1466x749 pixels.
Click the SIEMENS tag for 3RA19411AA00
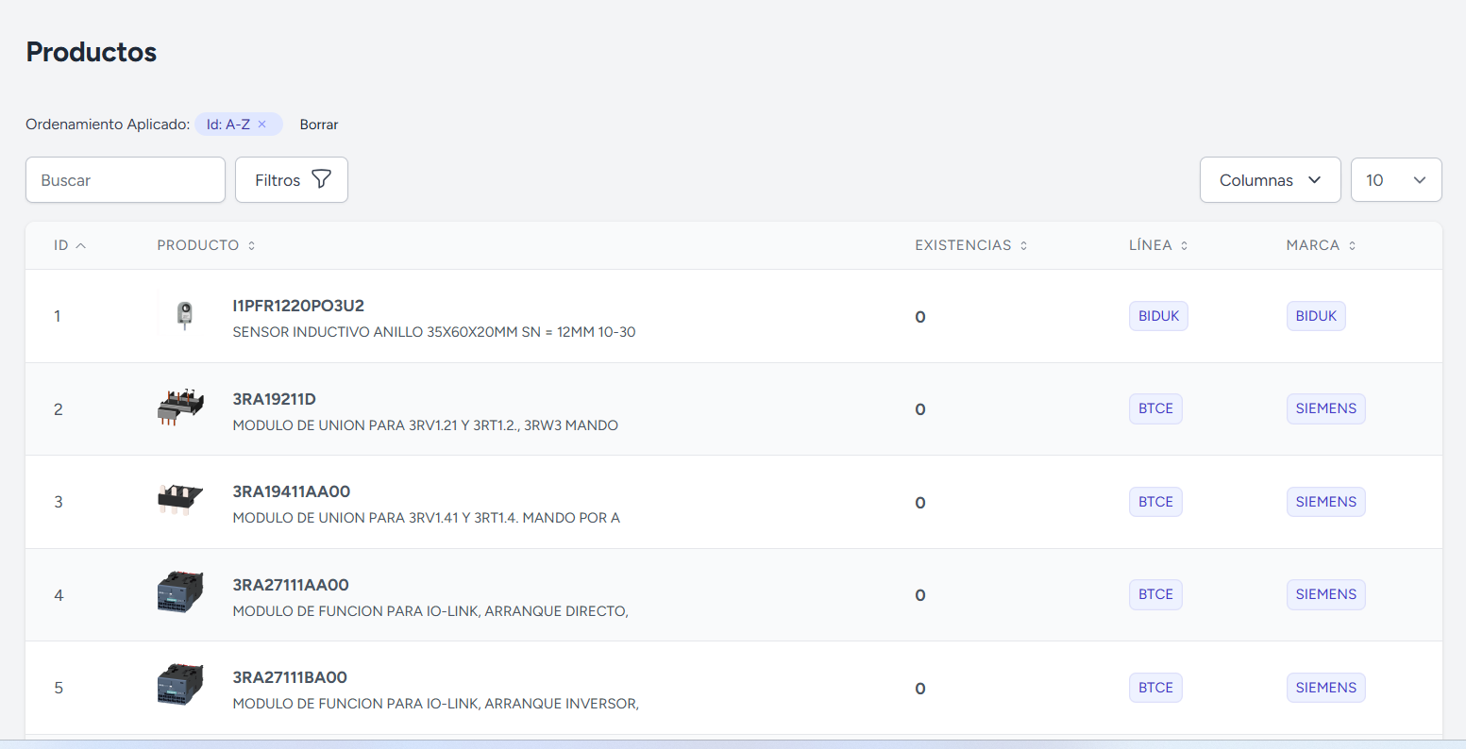(x=1325, y=502)
